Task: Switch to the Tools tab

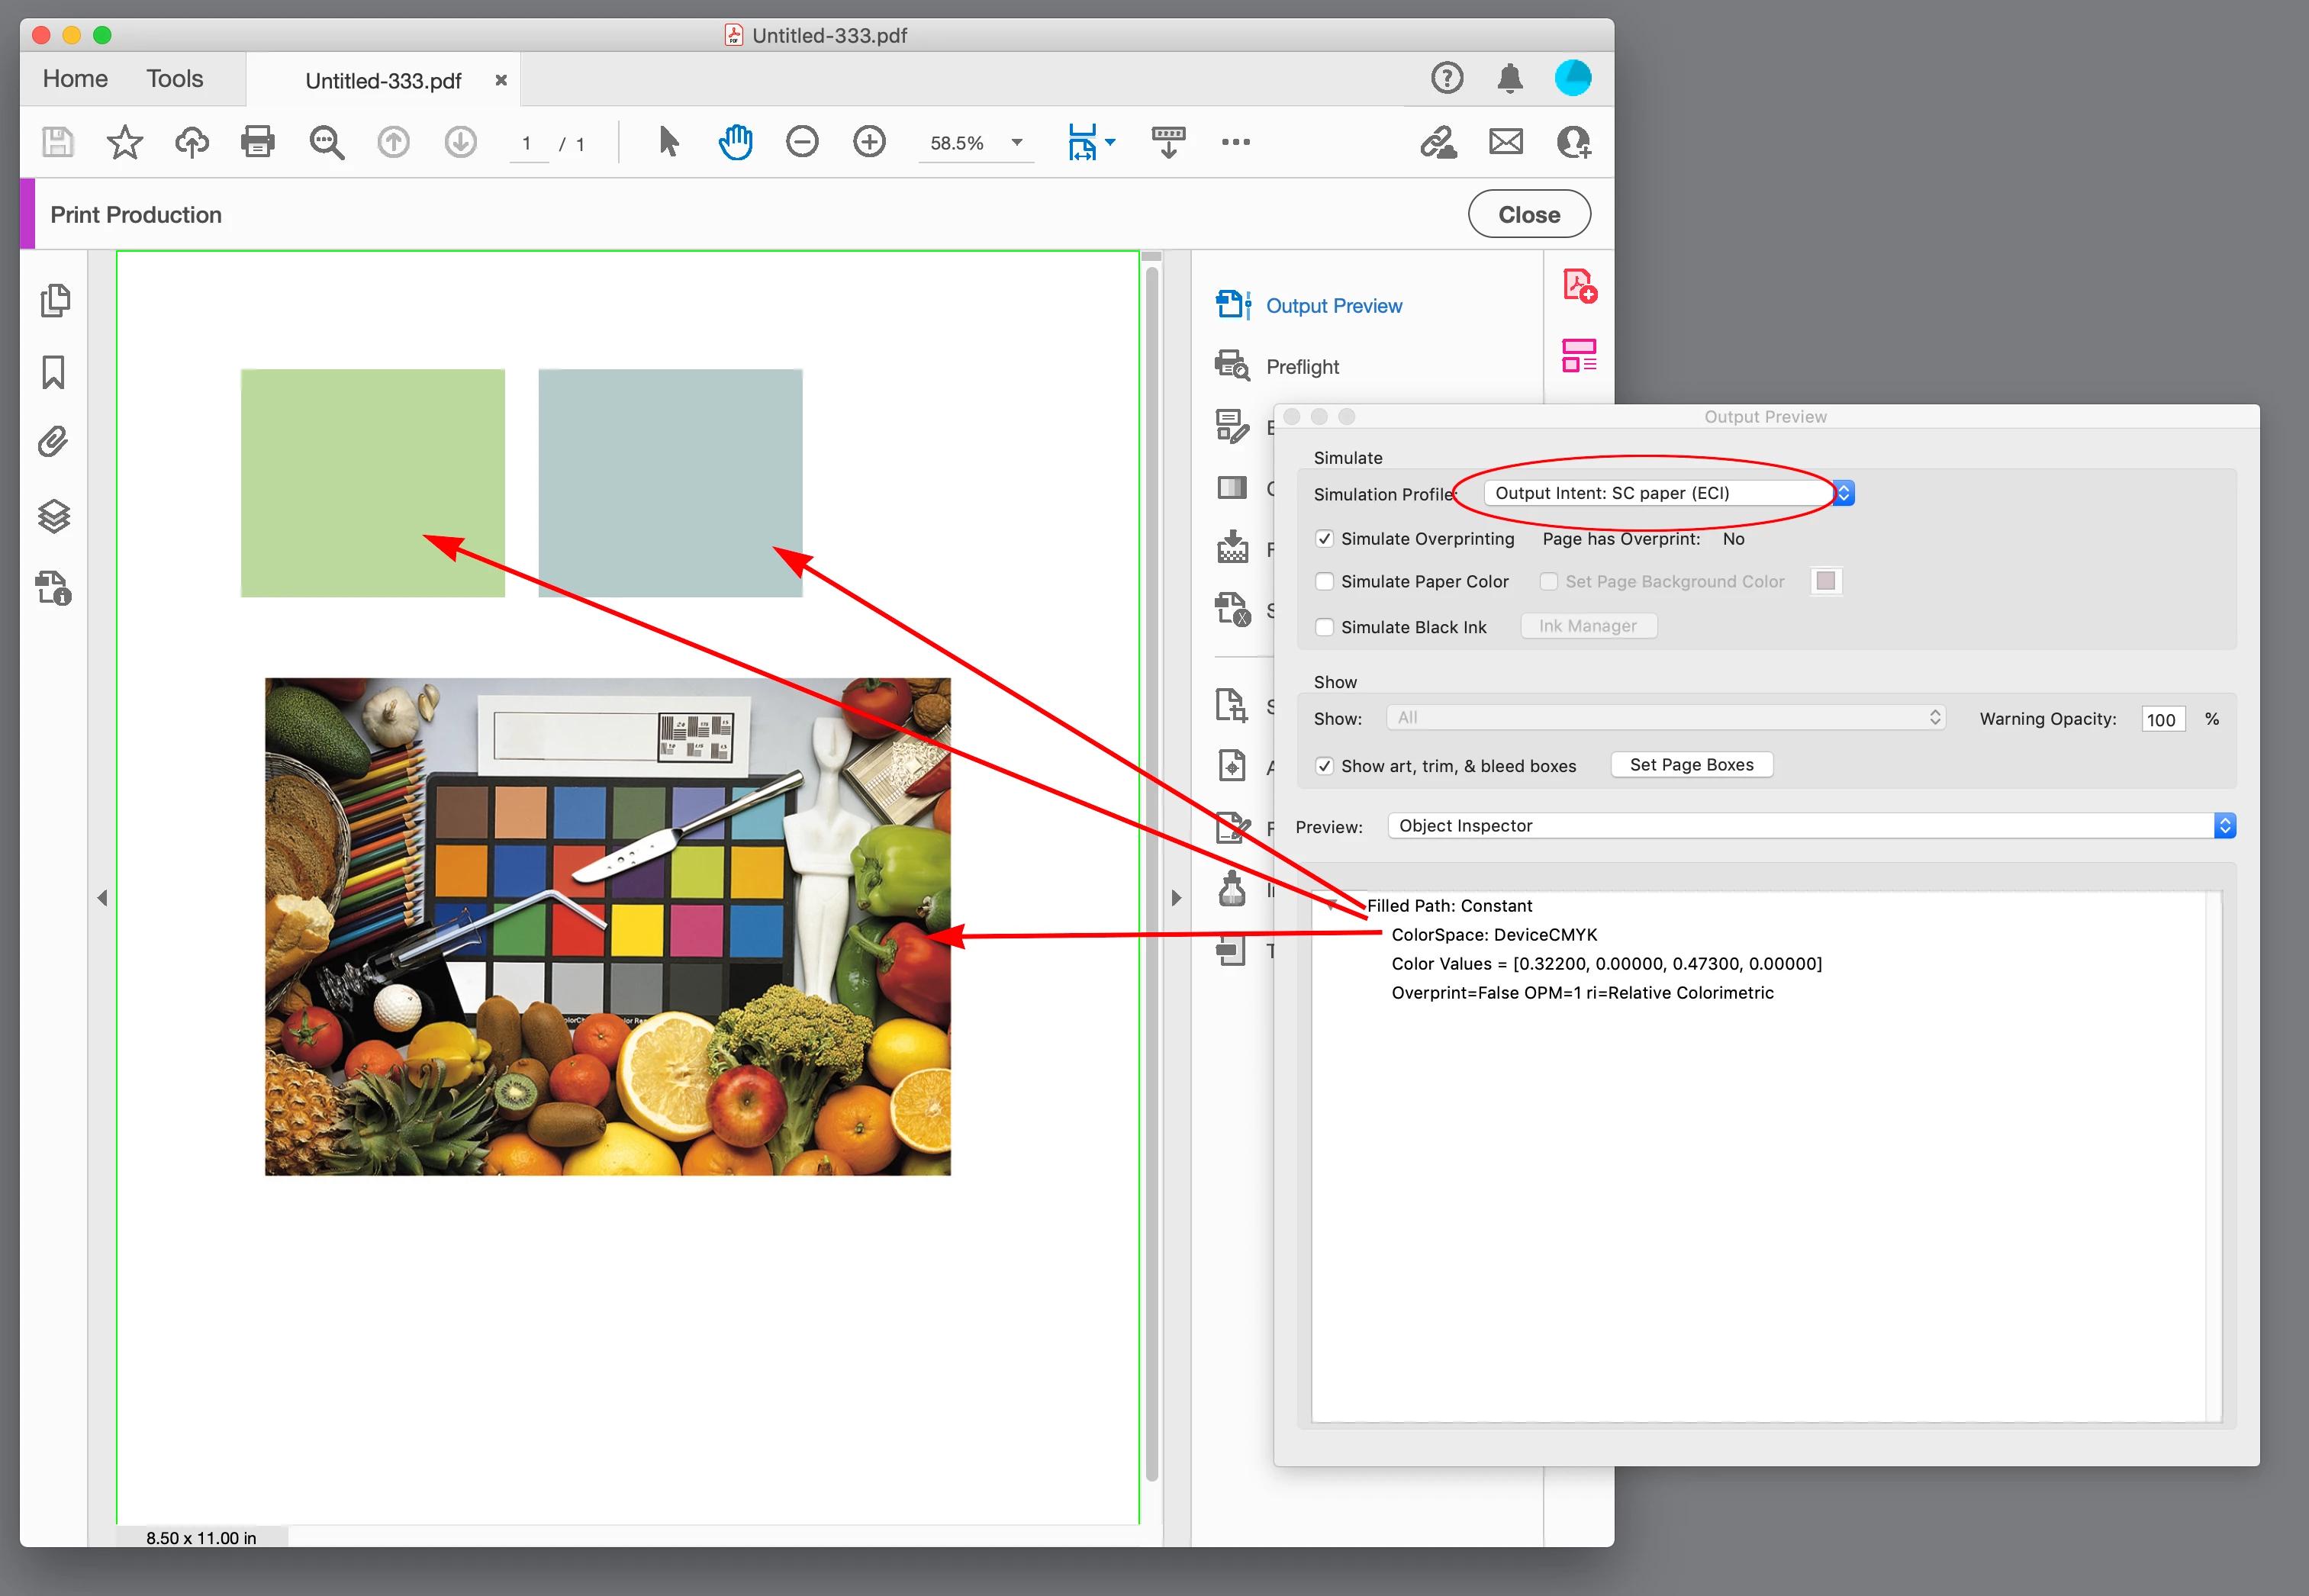Action: [174, 79]
